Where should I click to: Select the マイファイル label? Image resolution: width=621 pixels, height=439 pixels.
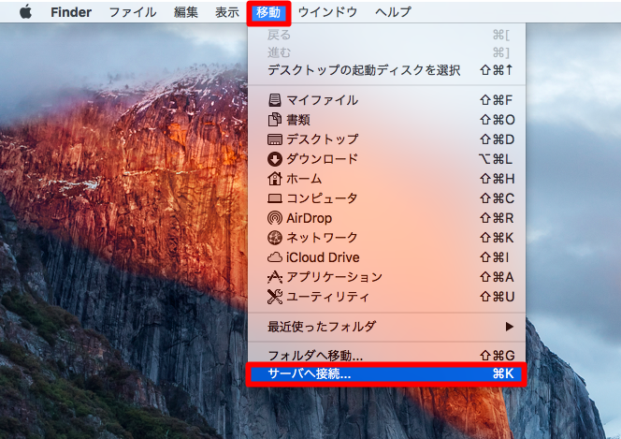[323, 100]
